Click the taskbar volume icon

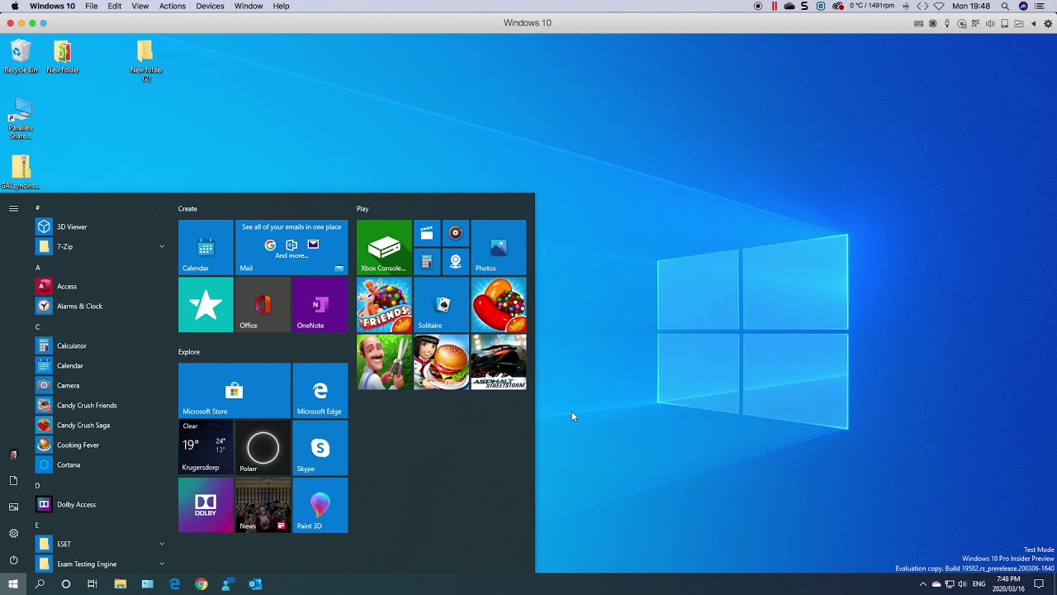[962, 584]
